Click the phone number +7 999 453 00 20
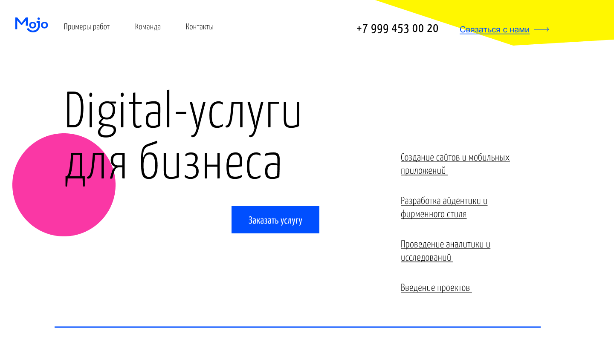The width and height of the screenshot is (614, 362). tap(397, 29)
